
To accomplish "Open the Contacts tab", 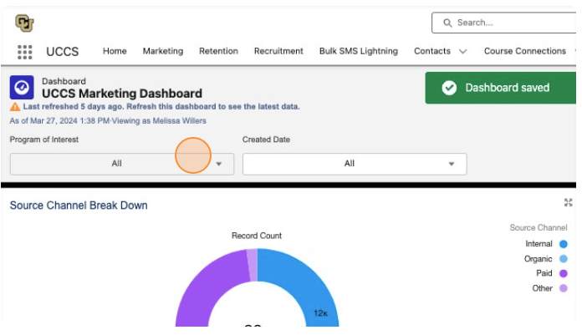I will pos(432,51).
